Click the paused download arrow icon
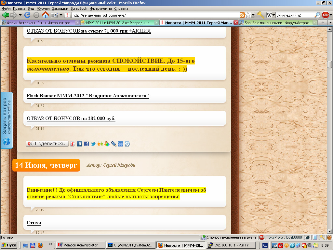333x250 pixels. pos(204,237)
